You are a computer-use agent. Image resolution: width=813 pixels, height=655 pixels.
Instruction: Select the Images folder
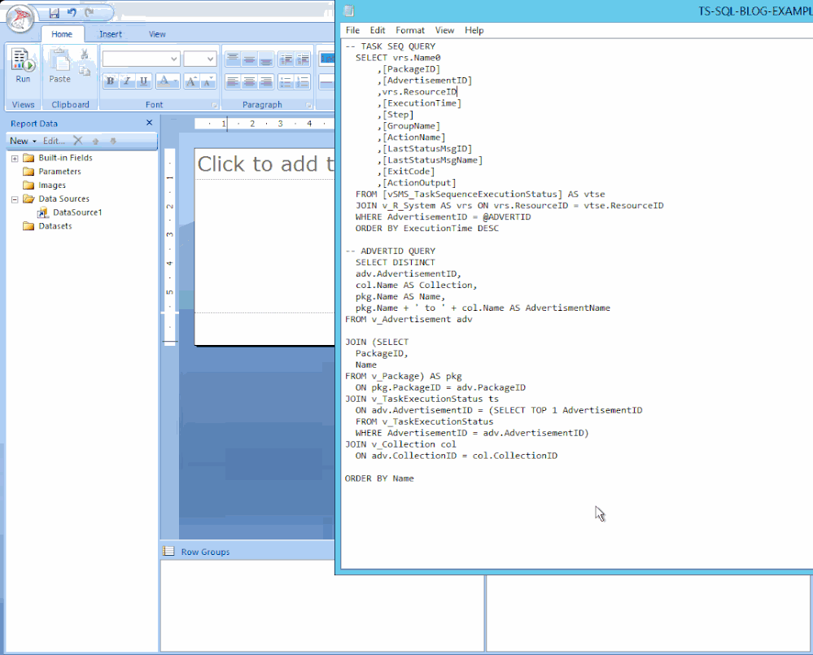pyautogui.click(x=45, y=185)
